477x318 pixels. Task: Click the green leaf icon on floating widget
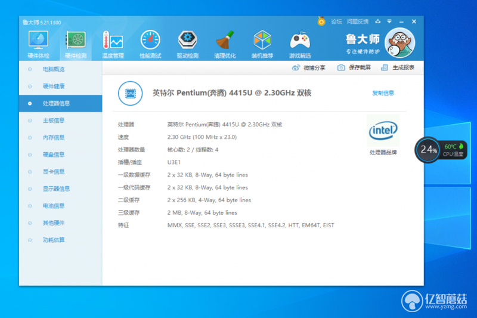click(x=461, y=146)
